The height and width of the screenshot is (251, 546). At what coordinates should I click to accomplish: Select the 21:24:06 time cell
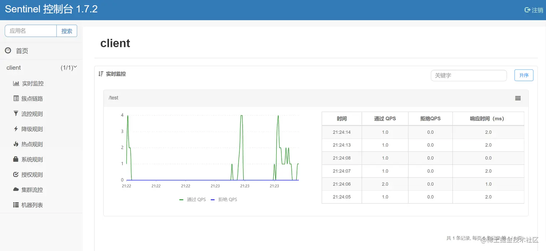pyautogui.click(x=342, y=184)
